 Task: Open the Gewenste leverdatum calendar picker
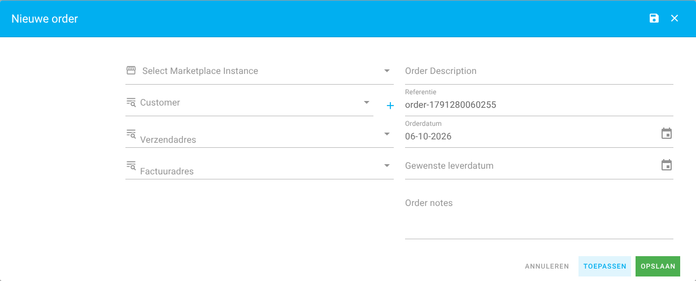pyautogui.click(x=667, y=165)
